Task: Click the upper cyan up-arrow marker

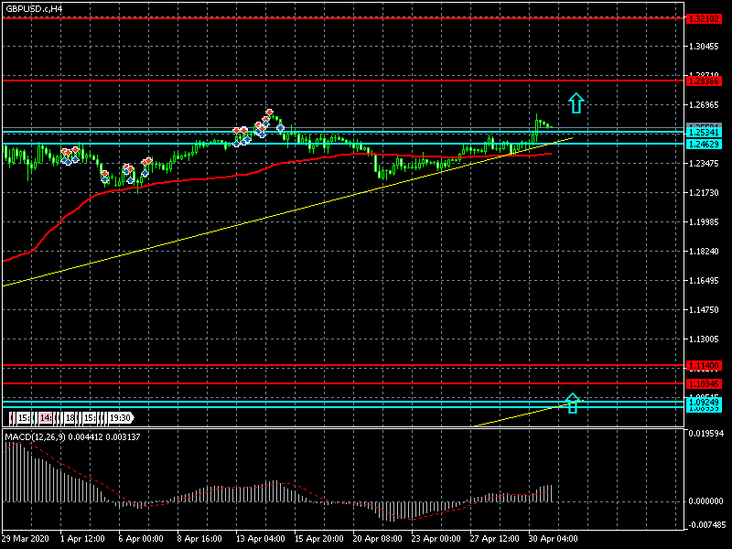Action: click(x=576, y=102)
